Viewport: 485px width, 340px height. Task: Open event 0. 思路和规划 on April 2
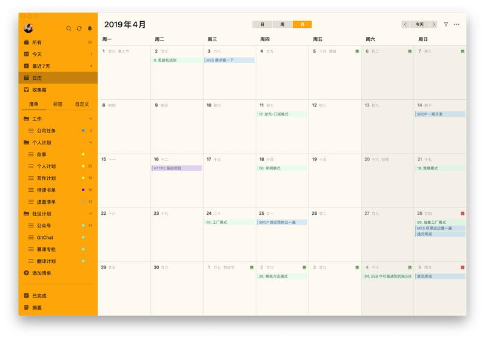[176, 60]
